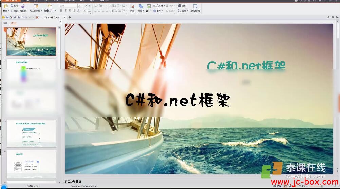Click the Undo arrow icon
The image size is (340, 189).
26,17
